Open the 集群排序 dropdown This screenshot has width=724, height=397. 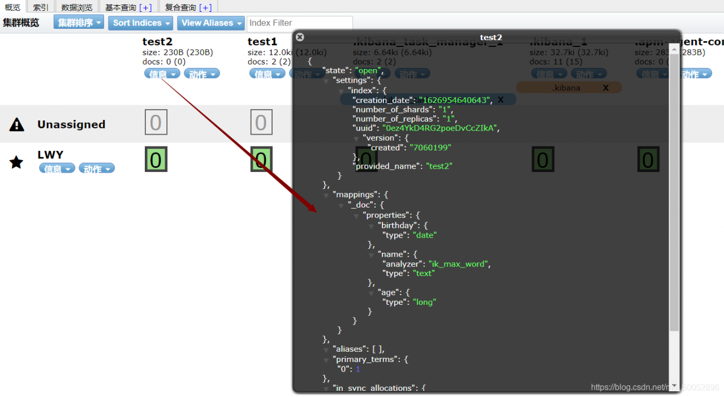79,23
